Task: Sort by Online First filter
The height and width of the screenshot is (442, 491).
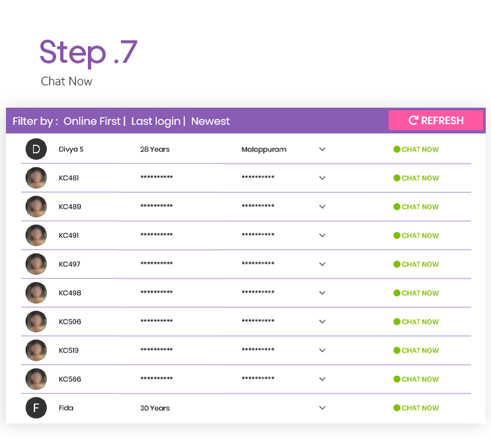Action: 92,121
